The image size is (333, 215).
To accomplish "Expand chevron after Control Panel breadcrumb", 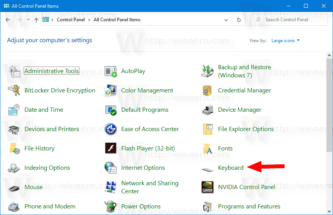I will [x=89, y=20].
